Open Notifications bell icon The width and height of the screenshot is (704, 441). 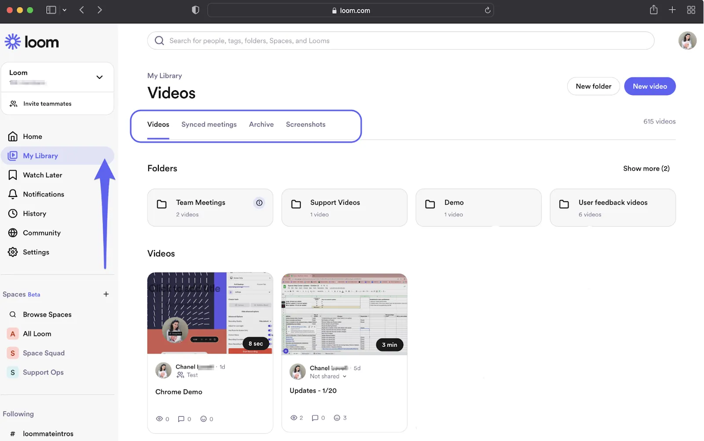click(13, 194)
